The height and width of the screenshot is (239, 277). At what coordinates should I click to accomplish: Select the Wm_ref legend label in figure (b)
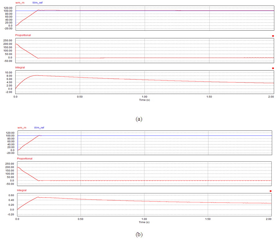40,127
